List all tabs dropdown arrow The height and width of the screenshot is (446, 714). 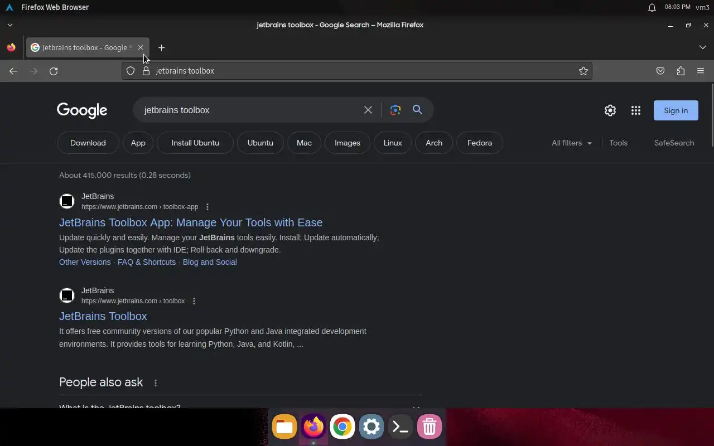(703, 47)
